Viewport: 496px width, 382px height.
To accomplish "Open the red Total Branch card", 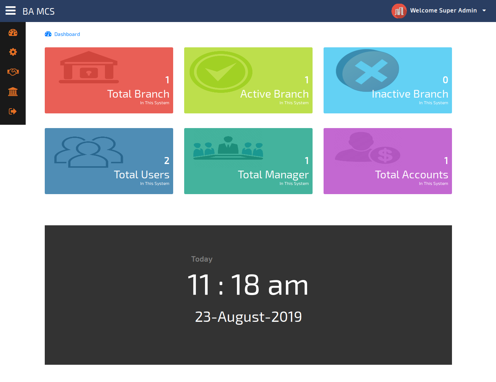I will (x=109, y=80).
